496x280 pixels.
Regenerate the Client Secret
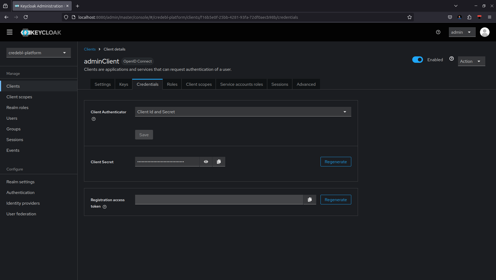click(x=335, y=162)
